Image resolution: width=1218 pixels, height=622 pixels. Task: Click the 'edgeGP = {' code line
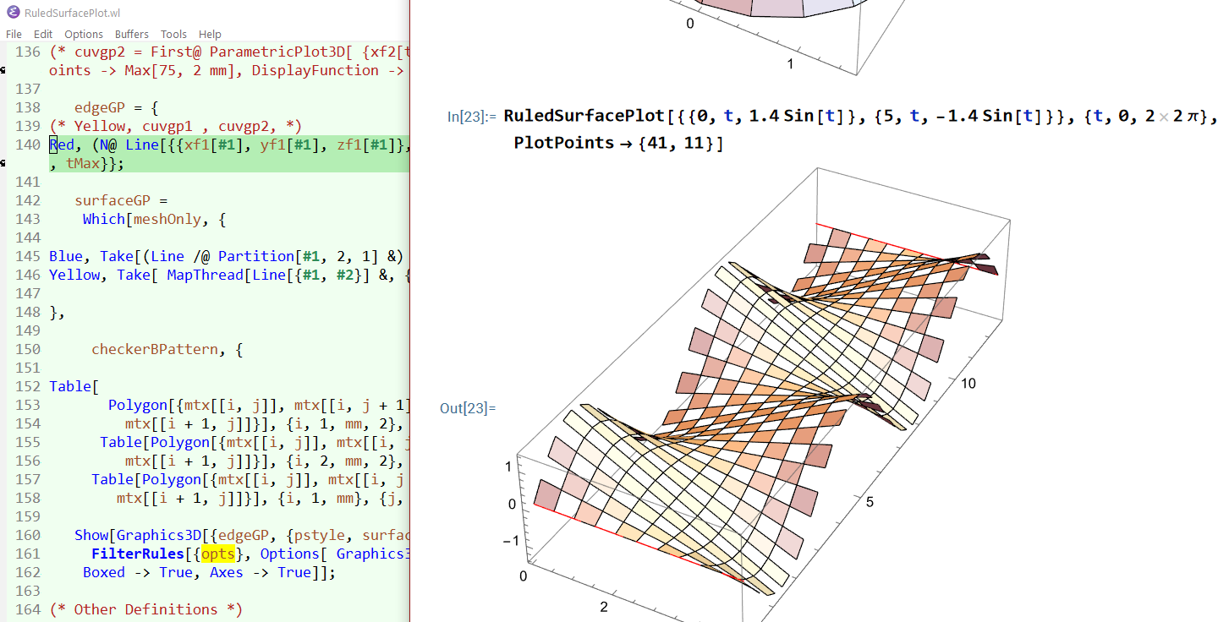pos(116,107)
